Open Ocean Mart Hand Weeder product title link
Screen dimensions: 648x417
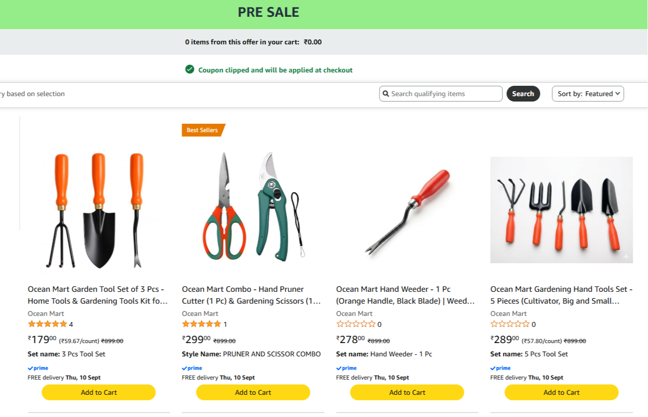pos(405,295)
